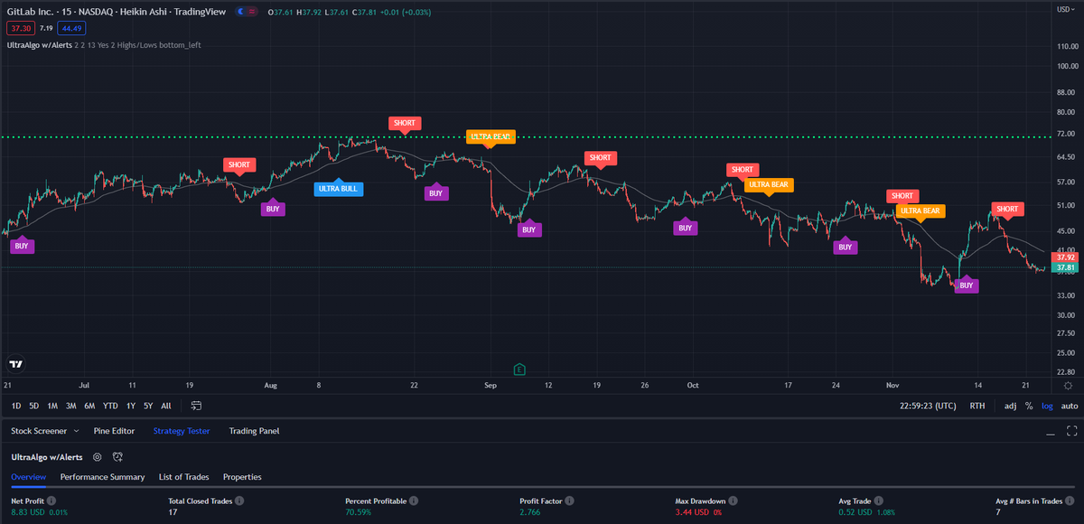Click the UltraAlgo w/Alerts strategy name in tester
Image resolution: width=1084 pixels, height=524 pixels.
pyautogui.click(x=47, y=457)
